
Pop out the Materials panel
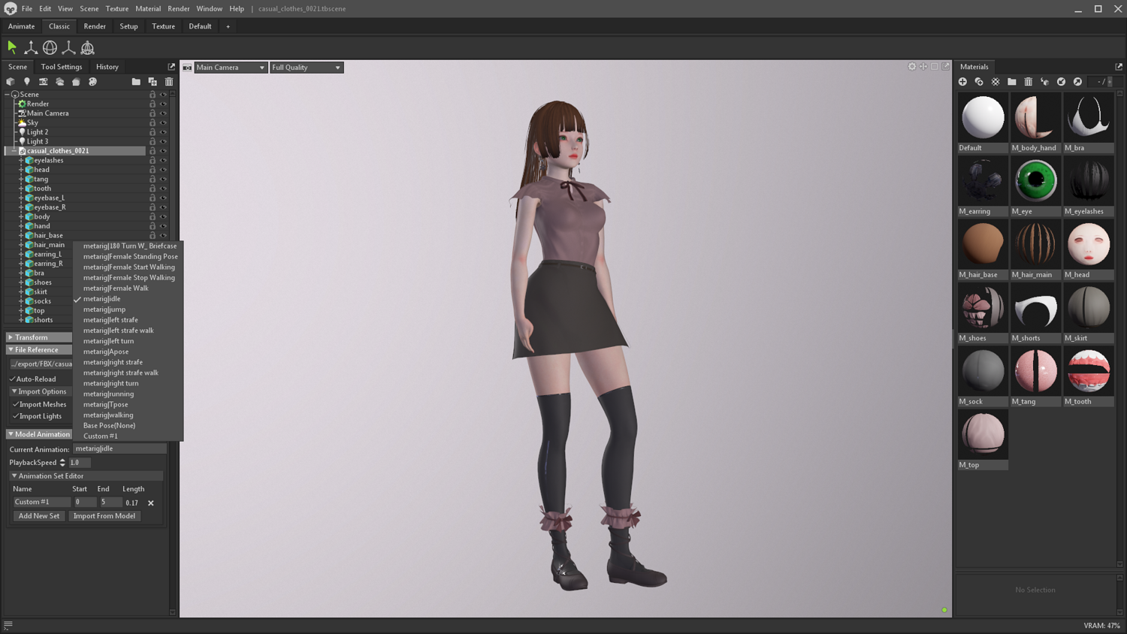pyautogui.click(x=1119, y=67)
